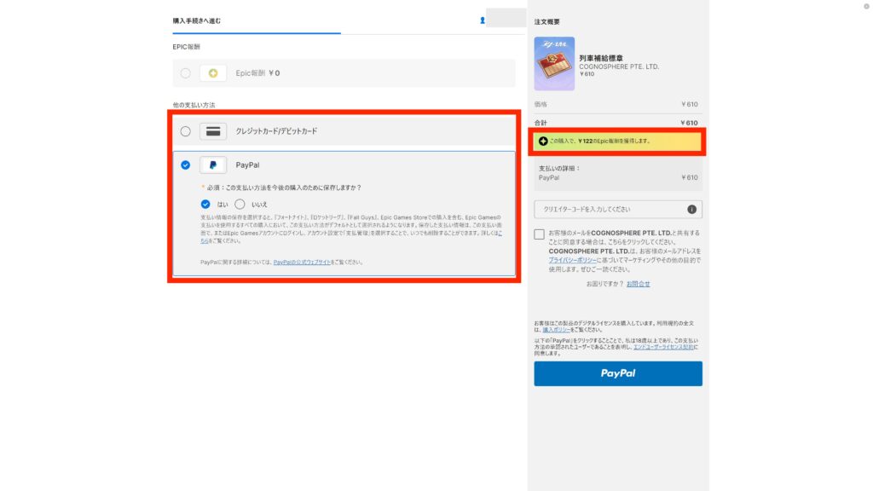The image size is (873, 491).
Task: Open the エンドユーザーライセンス契約 link
Action: pyautogui.click(x=663, y=347)
